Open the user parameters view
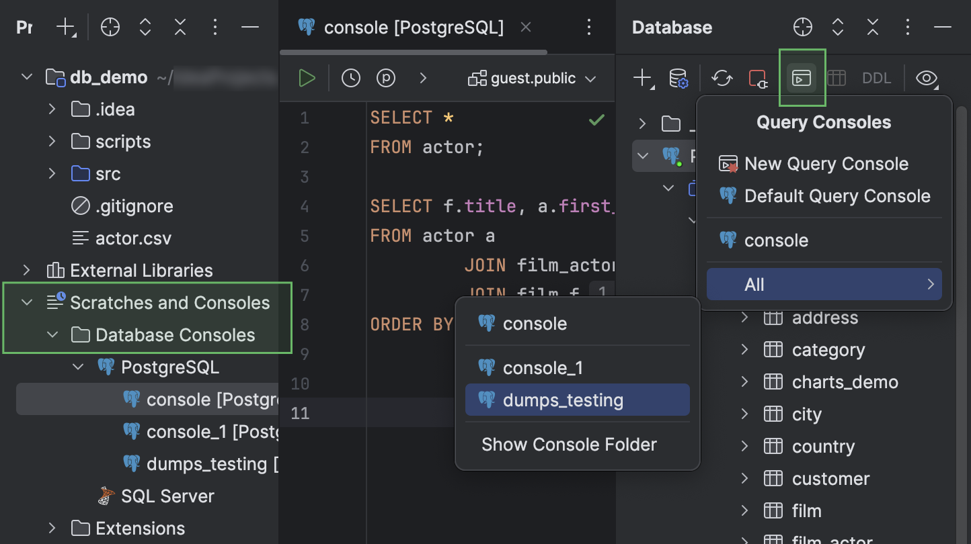 pos(386,77)
